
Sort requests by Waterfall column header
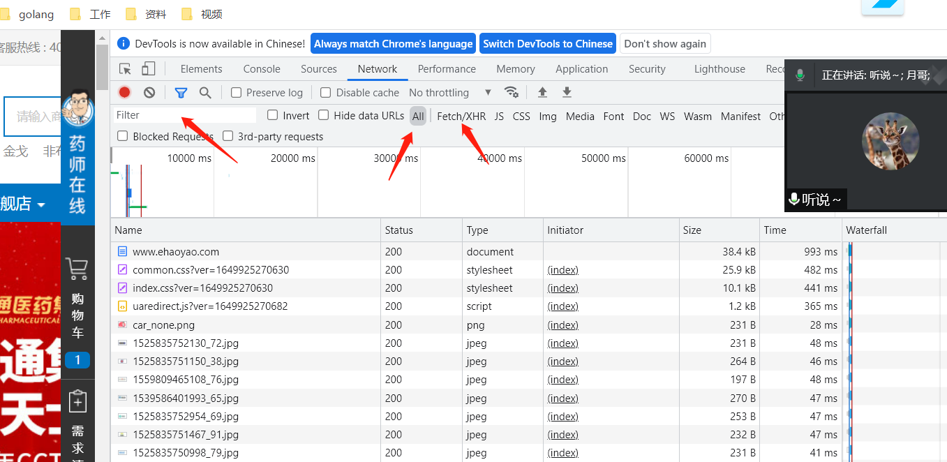point(894,230)
